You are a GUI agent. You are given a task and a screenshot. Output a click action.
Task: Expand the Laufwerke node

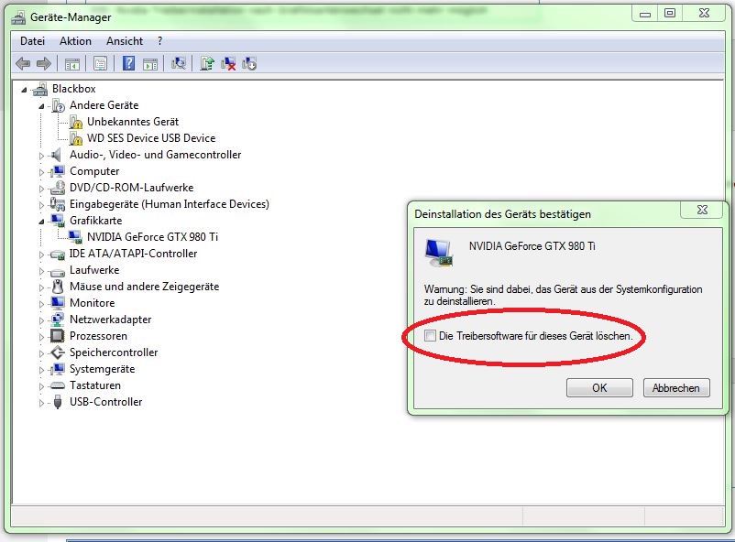click(41, 271)
